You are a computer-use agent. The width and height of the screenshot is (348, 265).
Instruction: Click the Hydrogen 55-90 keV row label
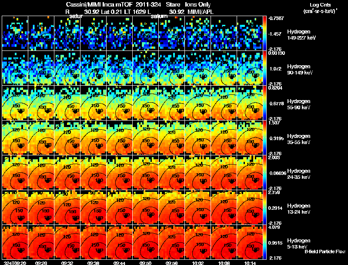point(299,104)
